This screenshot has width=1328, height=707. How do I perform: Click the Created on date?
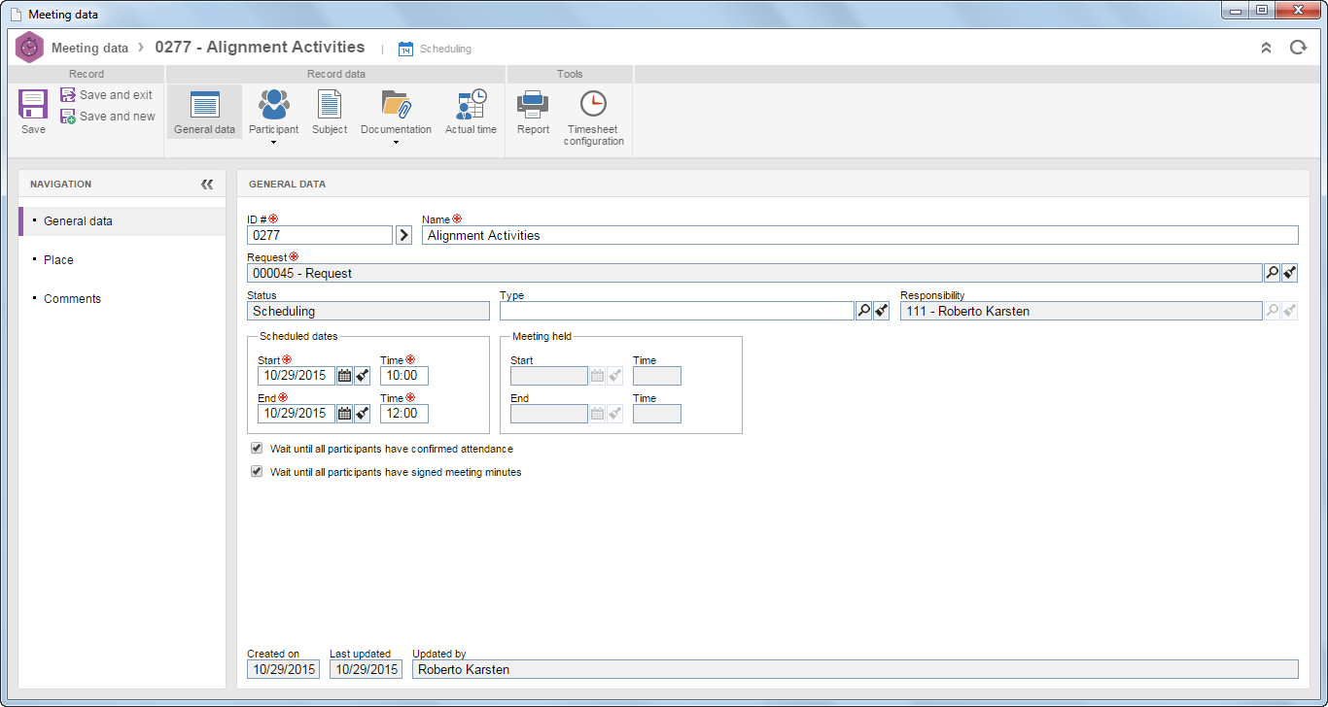[283, 669]
